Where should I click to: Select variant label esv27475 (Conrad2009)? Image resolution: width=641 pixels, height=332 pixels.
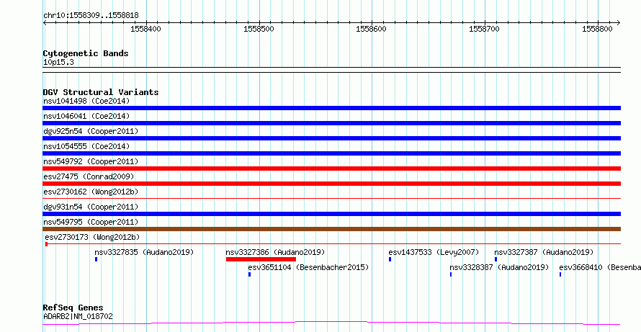point(89,176)
